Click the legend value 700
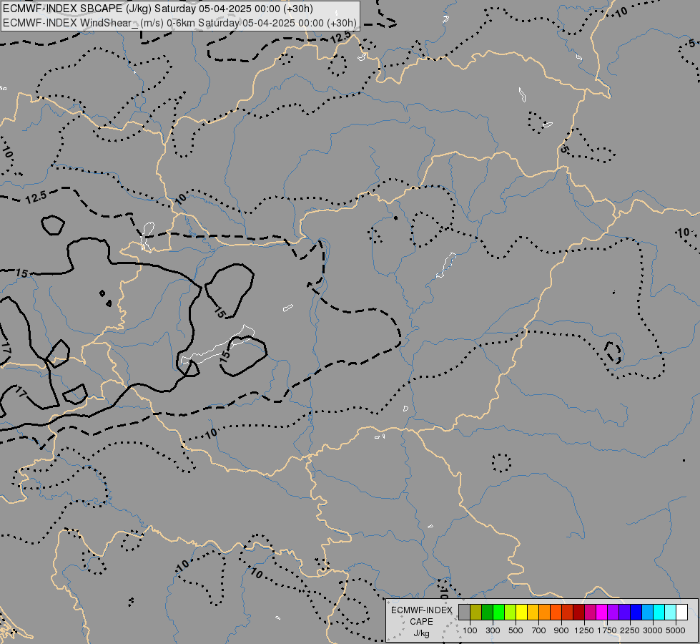The width and height of the screenshot is (700, 644). coord(539,630)
